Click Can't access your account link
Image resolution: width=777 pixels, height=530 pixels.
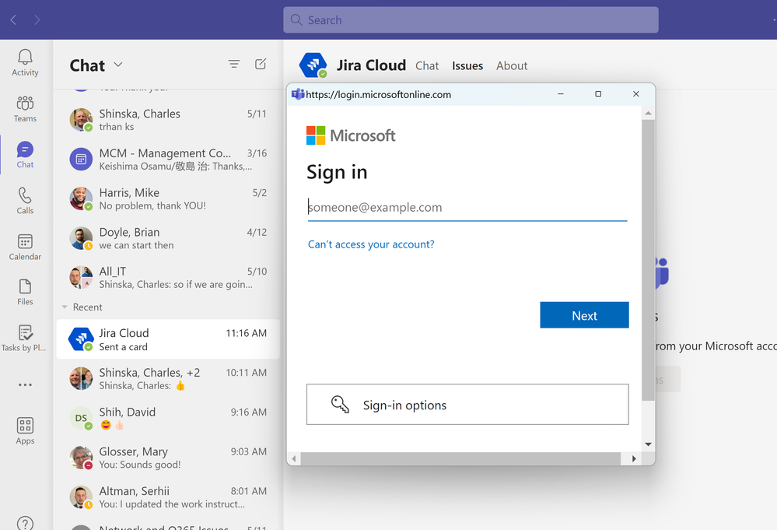(x=371, y=244)
